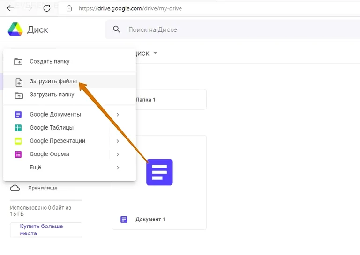Focus the Поиск на Диске search field
Viewport: 360px width, 255px height.
[x=232, y=29]
